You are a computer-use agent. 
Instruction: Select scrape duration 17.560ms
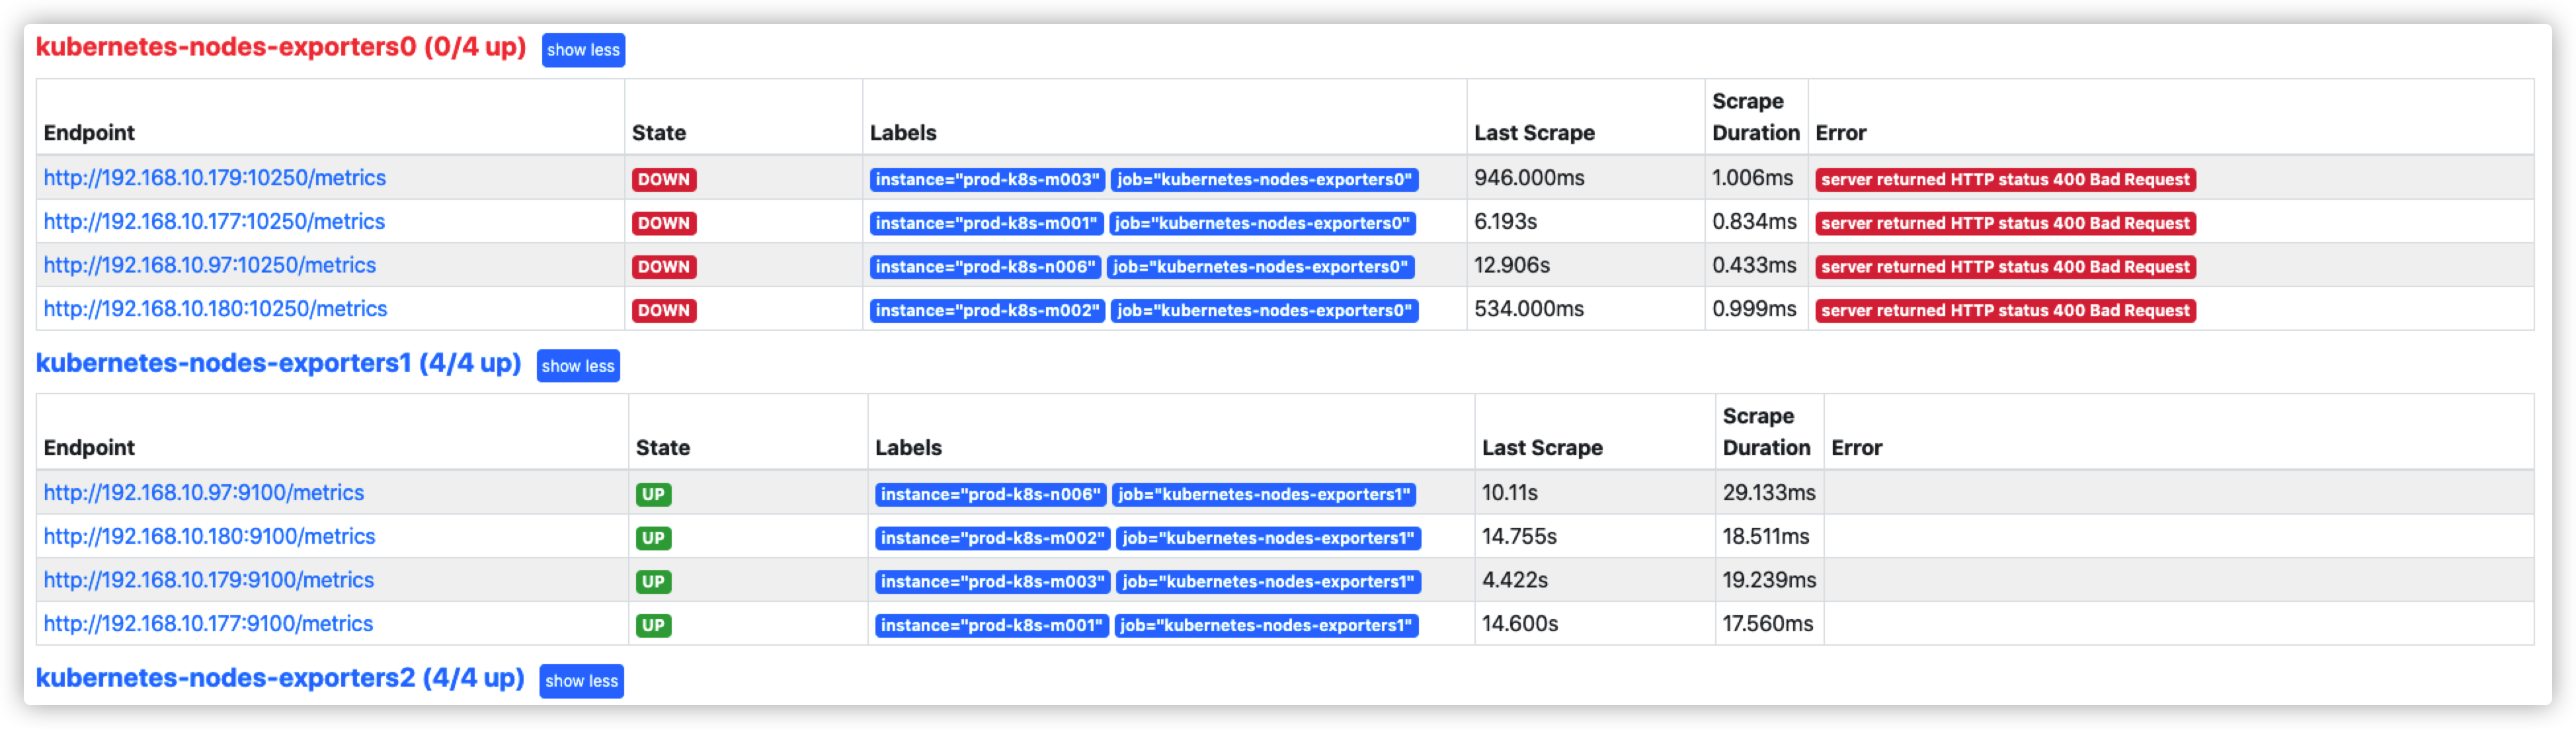(1767, 624)
